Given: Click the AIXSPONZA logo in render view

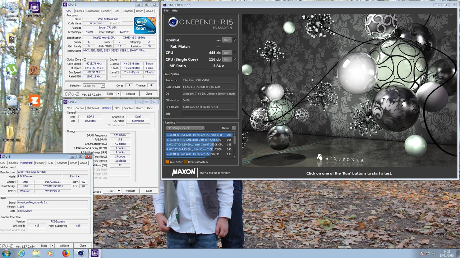Looking at the screenshot, I should coord(341,158).
